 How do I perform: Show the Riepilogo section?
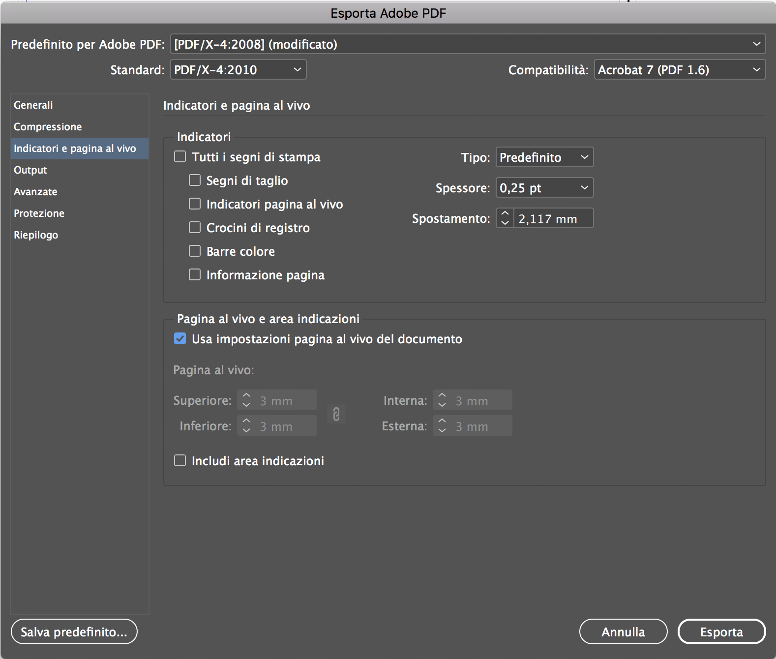[x=80, y=235]
